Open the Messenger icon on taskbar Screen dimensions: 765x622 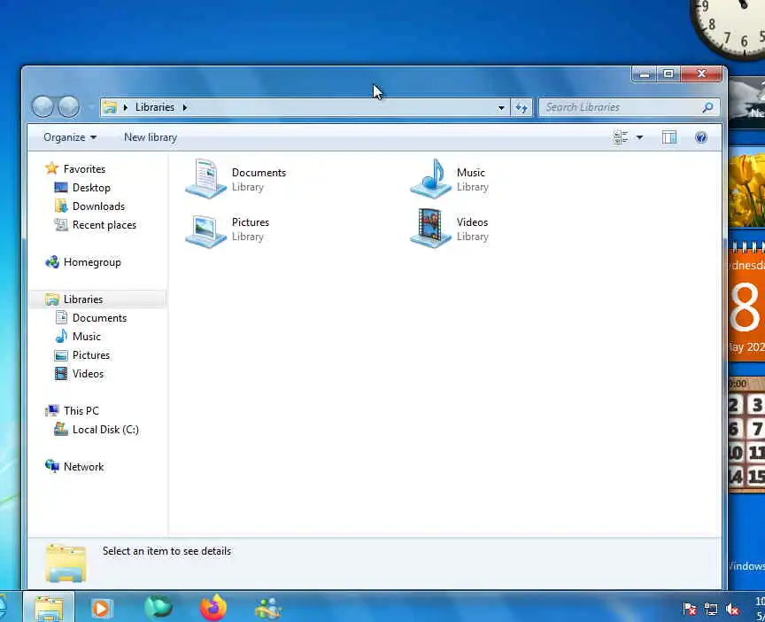point(268,609)
